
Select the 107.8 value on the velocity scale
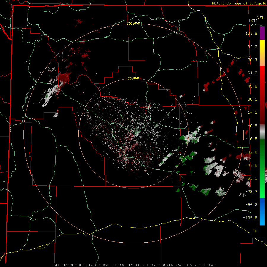coord(251,33)
